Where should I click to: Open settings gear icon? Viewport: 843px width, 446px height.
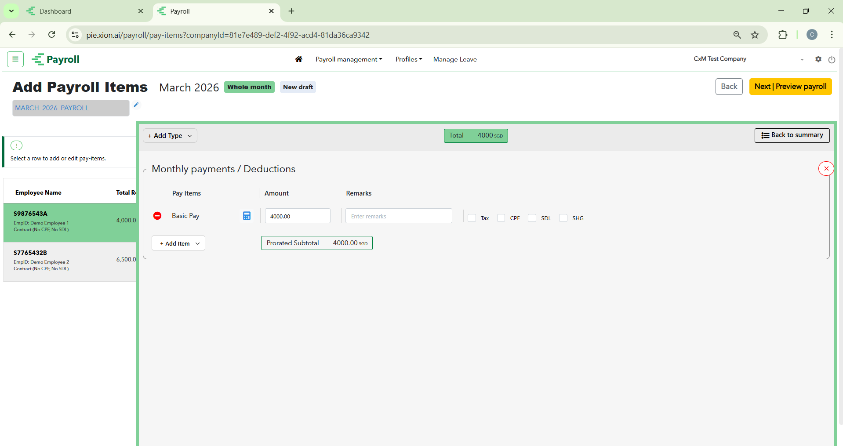coord(818,59)
